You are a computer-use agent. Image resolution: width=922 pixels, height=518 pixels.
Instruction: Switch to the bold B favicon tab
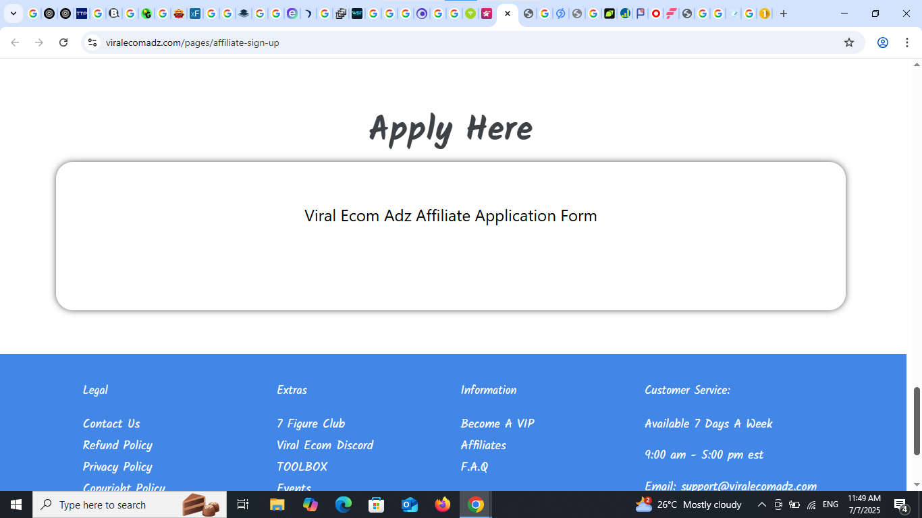[114, 13]
